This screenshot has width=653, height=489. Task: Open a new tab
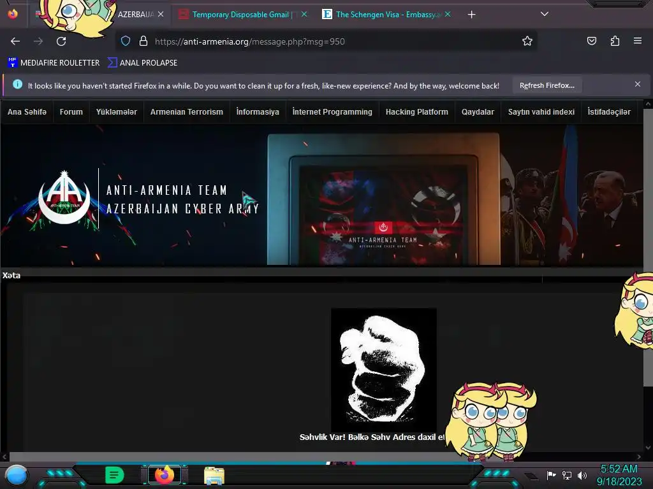pyautogui.click(x=471, y=15)
